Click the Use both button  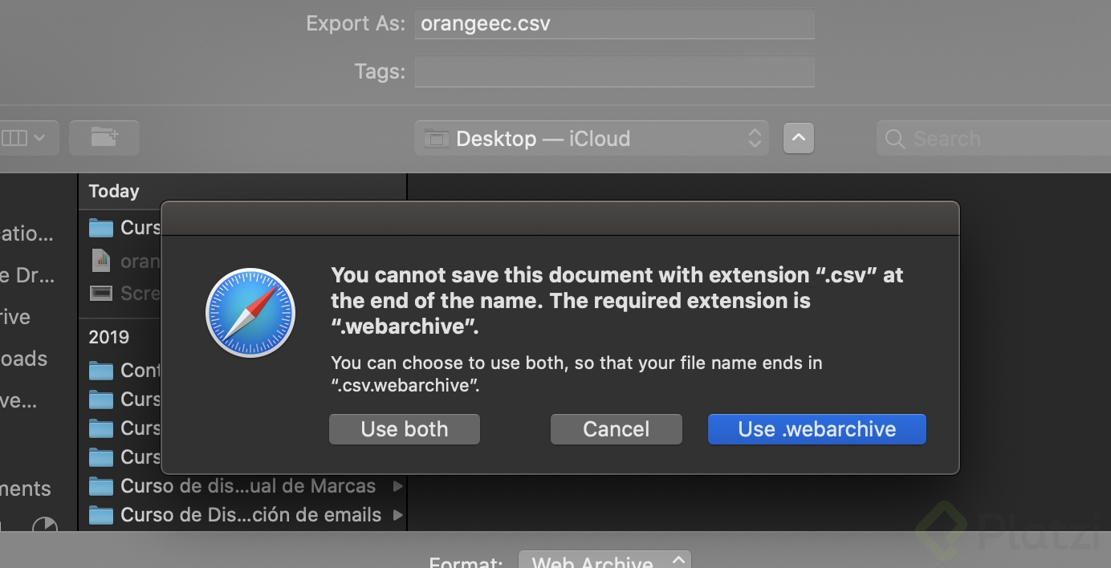pos(405,429)
